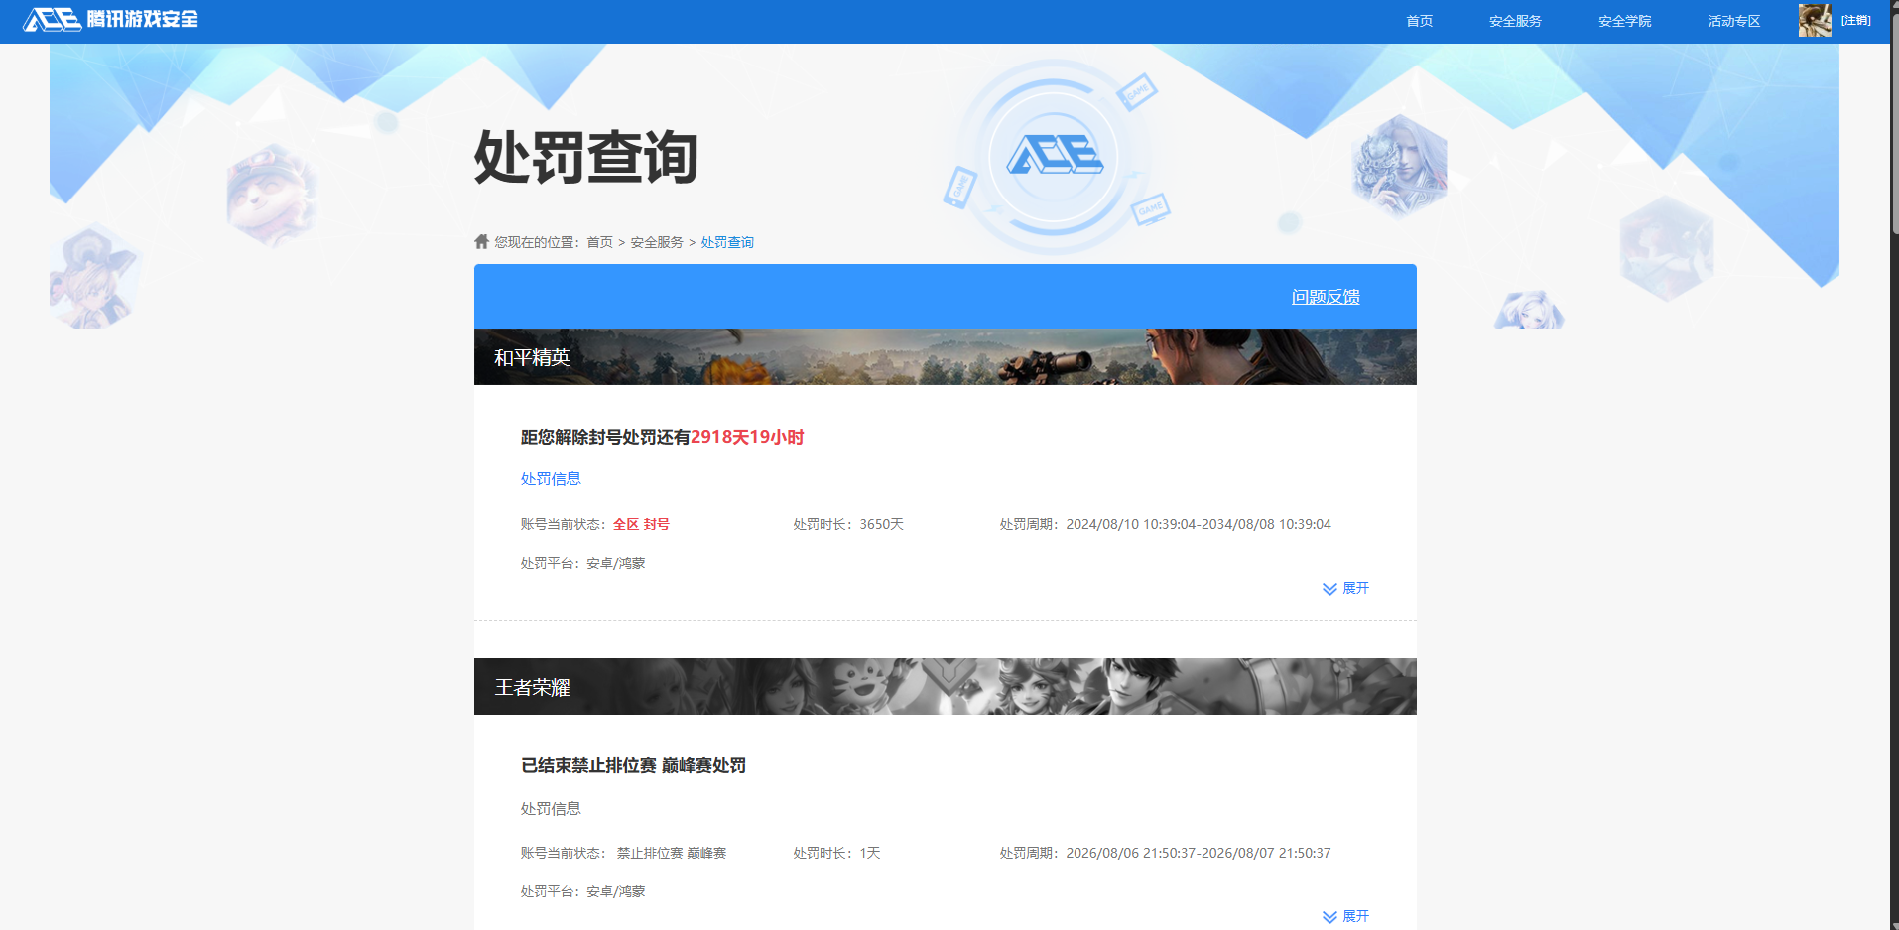Screen dimensions: 1899x930
Task: Click the double-chevron icon in 和平精英 section
Action: [1329, 589]
